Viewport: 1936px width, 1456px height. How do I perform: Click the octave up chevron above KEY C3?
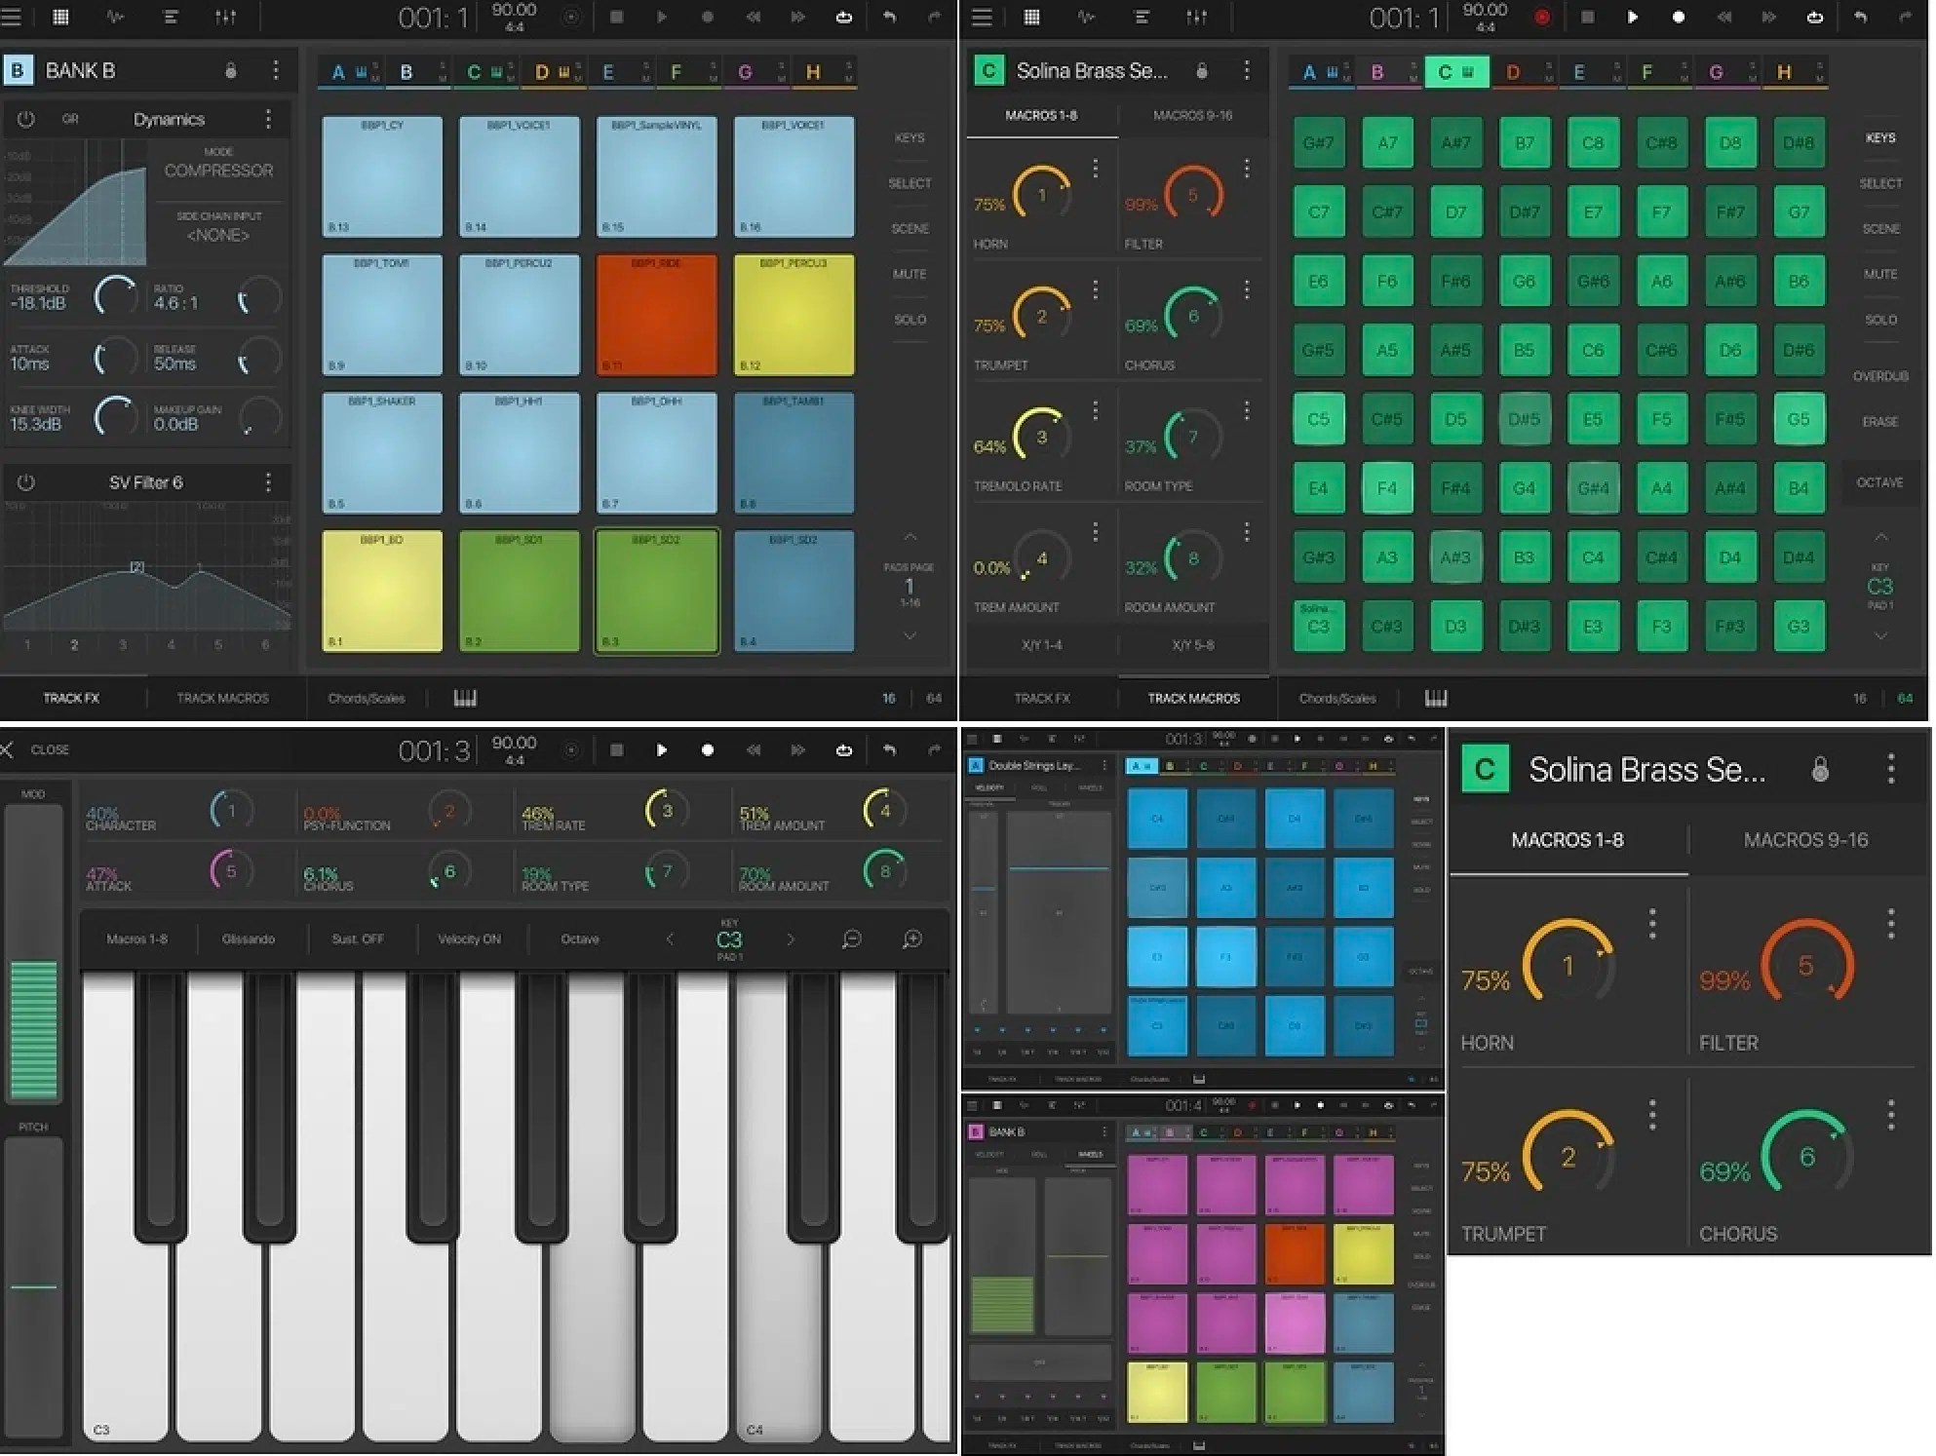pos(1881,537)
